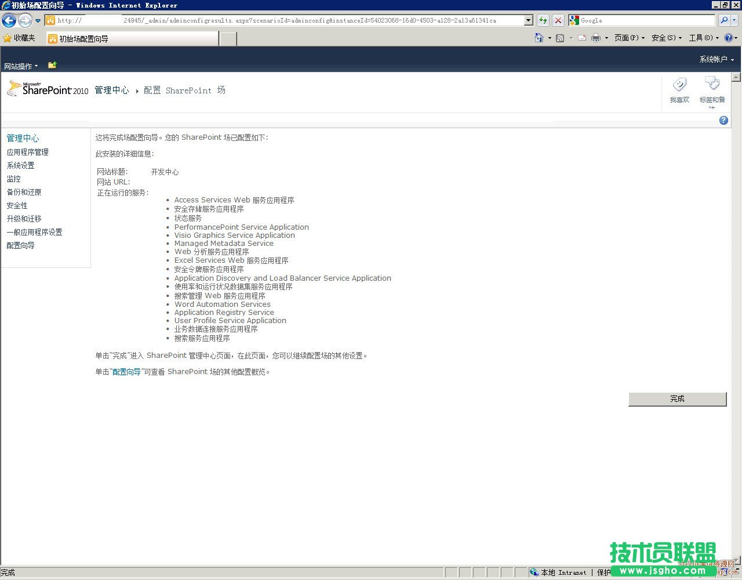Expand the address bar history dropdown
Viewport: 742px width, 580px height.
528,20
